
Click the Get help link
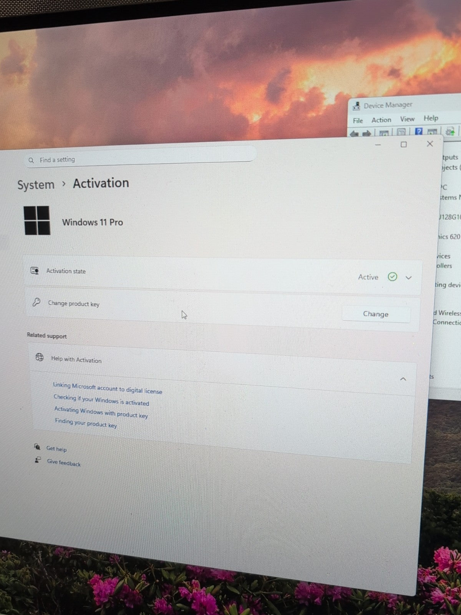56,449
